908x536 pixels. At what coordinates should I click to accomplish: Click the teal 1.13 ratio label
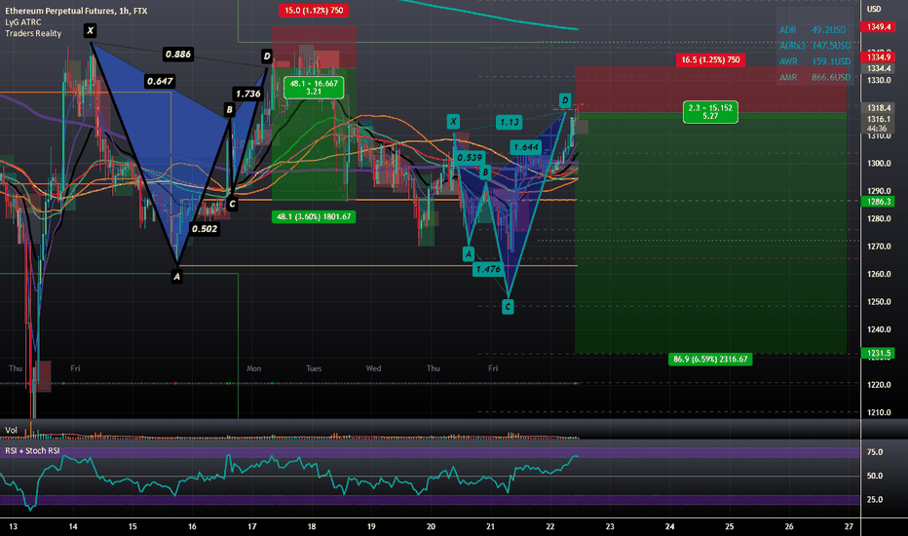(x=509, y=122)
